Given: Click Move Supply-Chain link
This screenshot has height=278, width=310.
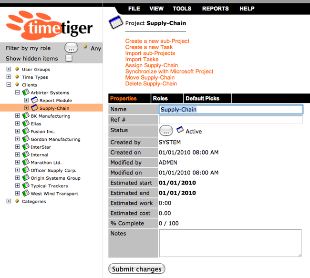Looking at the screenshot, I should click(x=150, y=78).
